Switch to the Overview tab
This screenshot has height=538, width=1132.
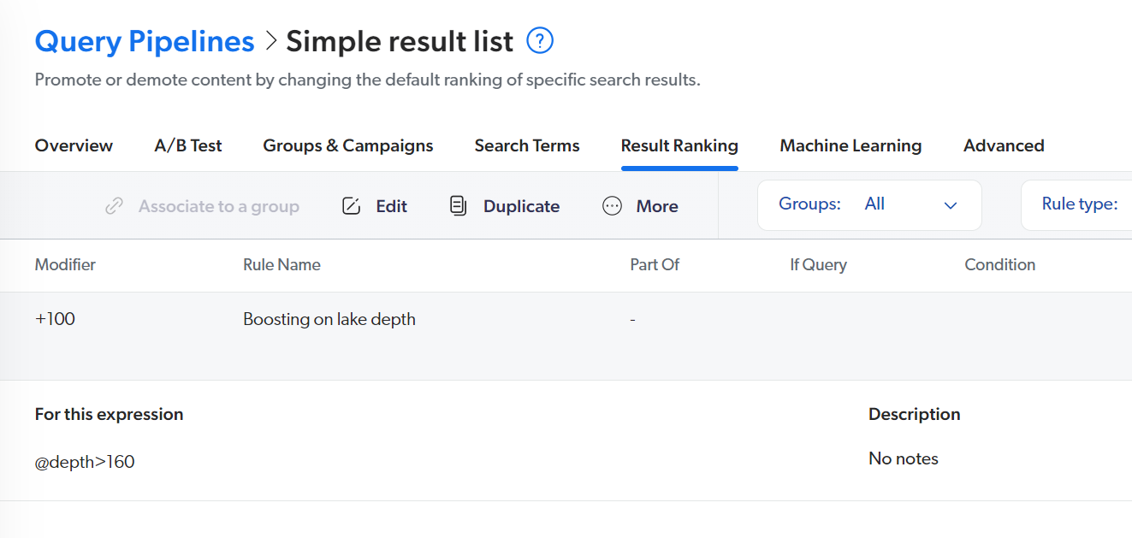point(74,145)
